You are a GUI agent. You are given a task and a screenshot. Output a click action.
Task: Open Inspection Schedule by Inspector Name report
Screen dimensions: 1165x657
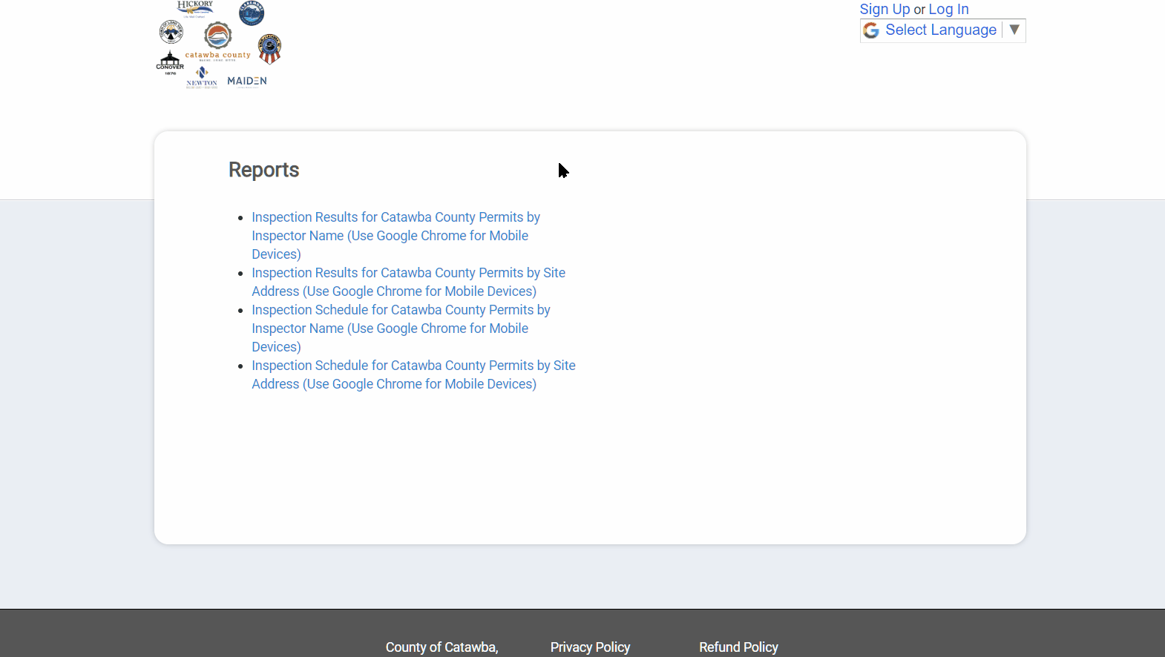401,328
